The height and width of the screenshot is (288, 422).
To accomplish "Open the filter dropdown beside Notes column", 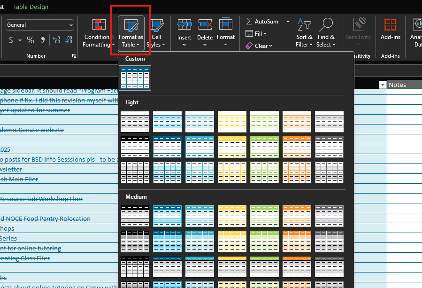I will click(x=383, y=85).
